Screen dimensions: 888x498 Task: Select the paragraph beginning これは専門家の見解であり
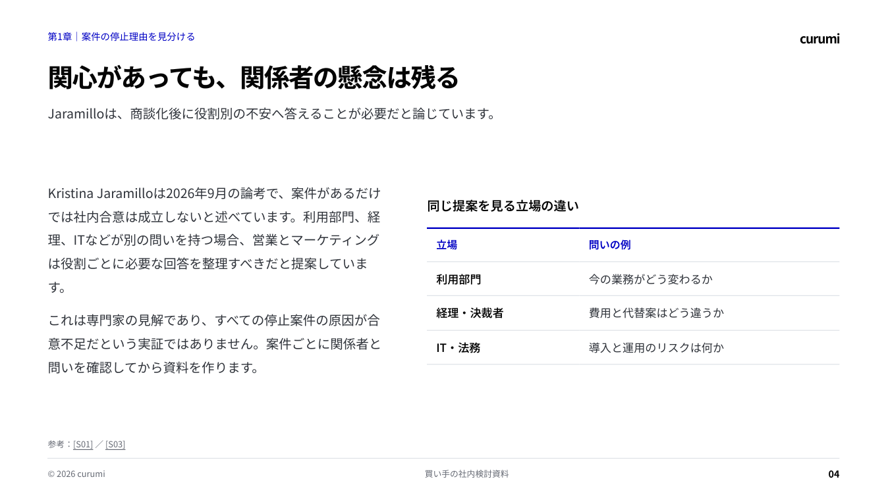click(x=215, y=344)
